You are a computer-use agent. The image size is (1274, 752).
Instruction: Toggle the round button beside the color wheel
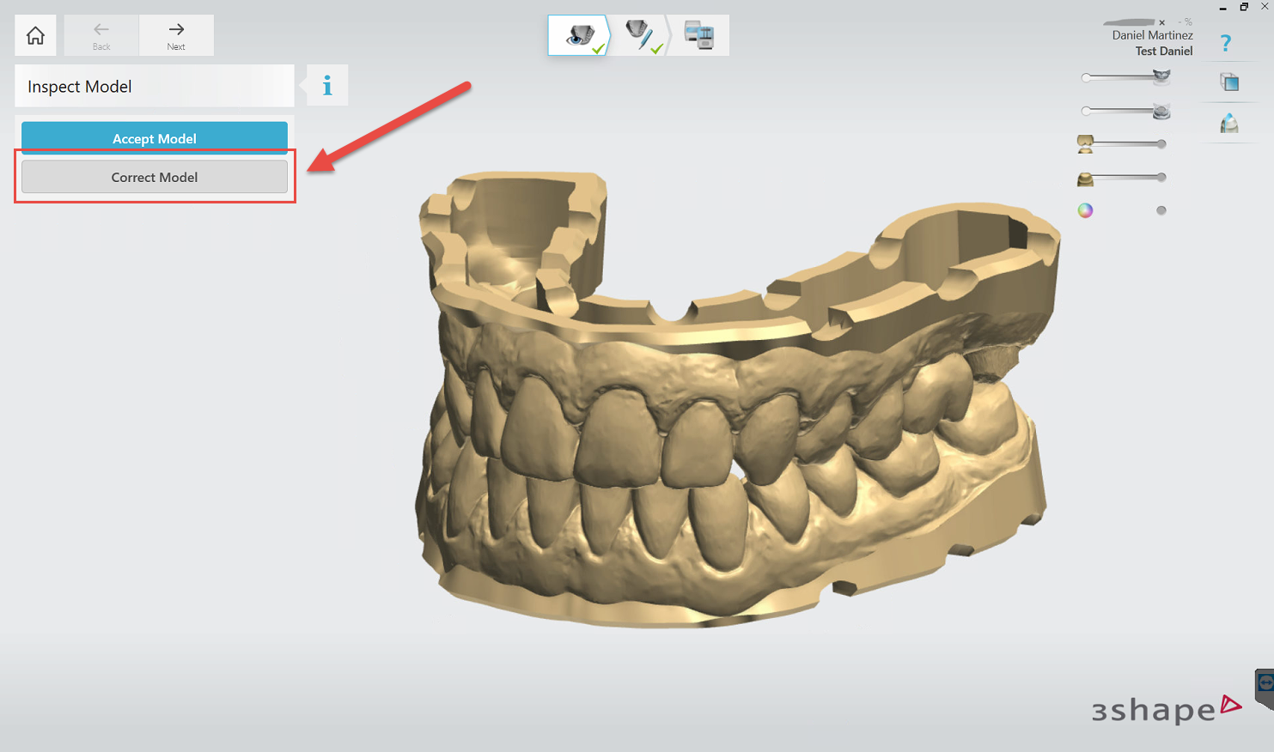click(1161, 209)
